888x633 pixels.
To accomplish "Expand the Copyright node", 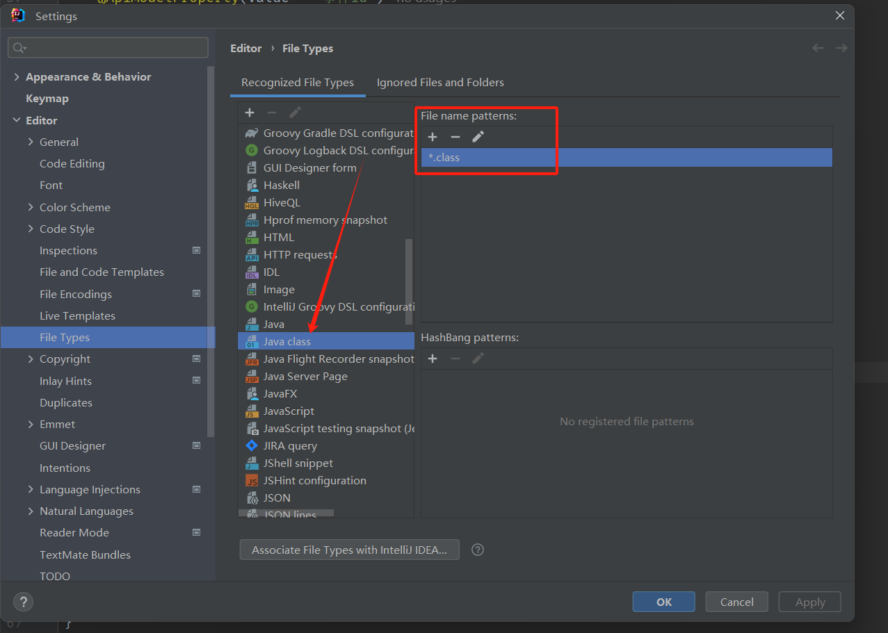I will tap(31, 359).
